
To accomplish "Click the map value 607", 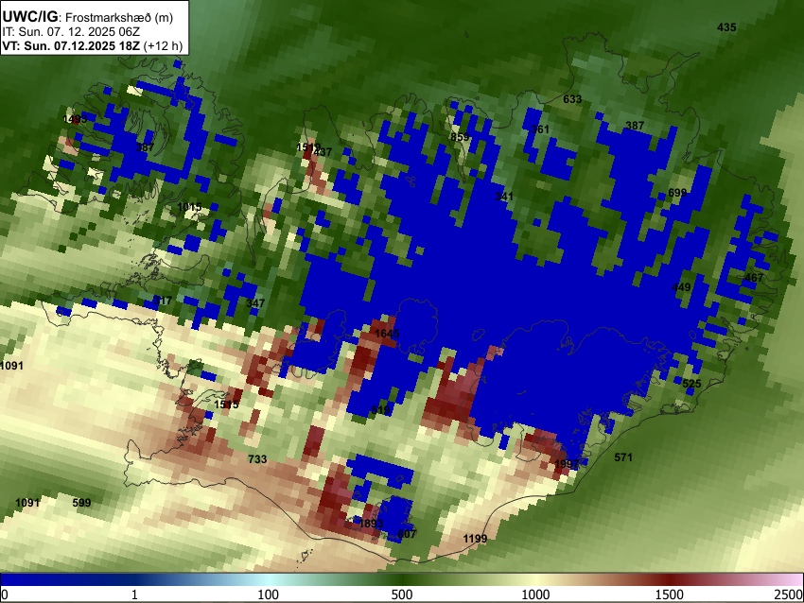I will tap(407, 534).
